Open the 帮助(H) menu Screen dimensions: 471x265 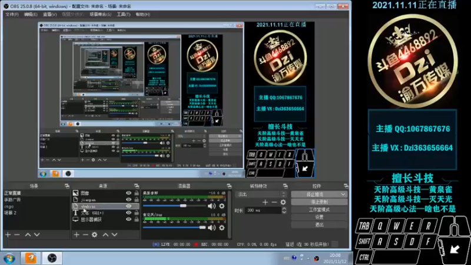[142, 14]
